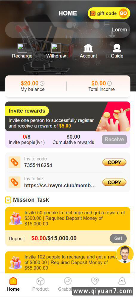
Task: Tap the Account bank icon
Action: (88, 48)
